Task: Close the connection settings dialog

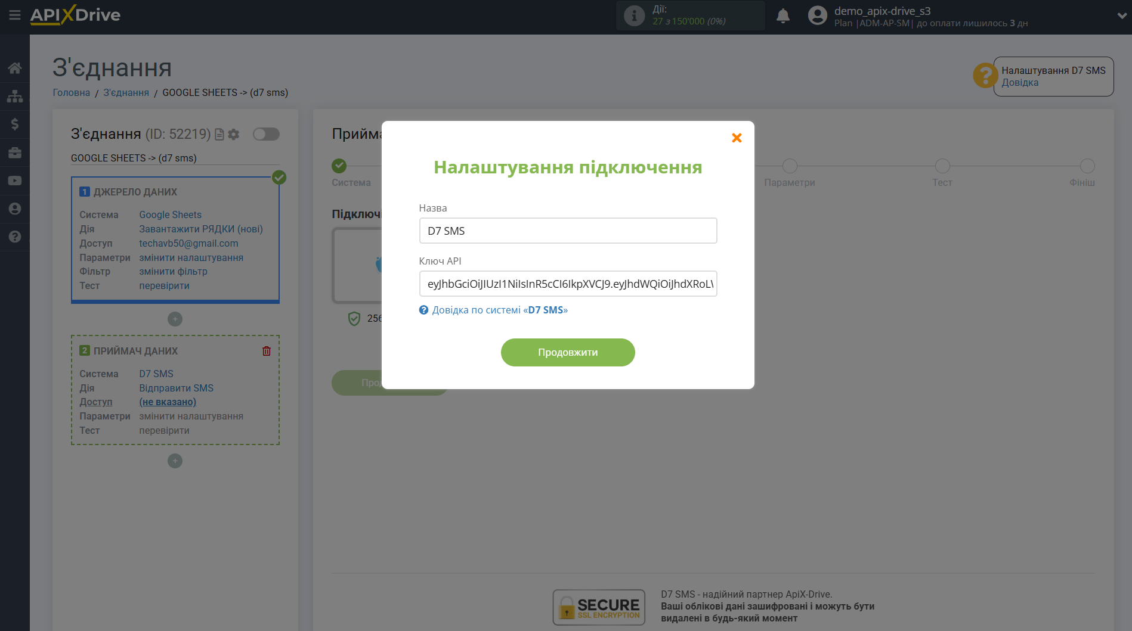Action: pyautogui.click(x=737, y=138)
